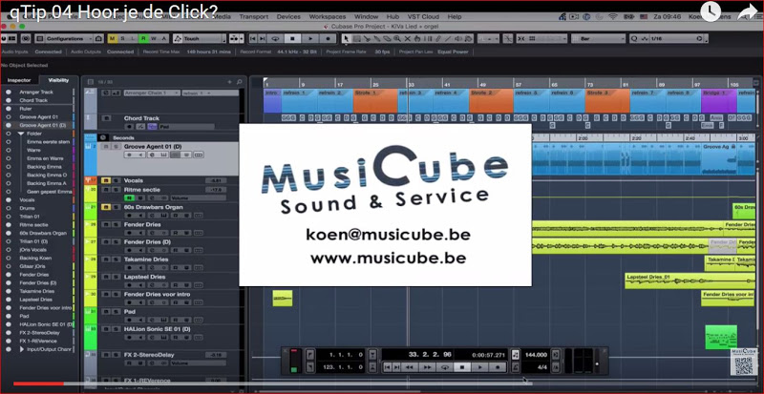Open the Configurations dropdown
764x394 pixels.
pos(68,38)
